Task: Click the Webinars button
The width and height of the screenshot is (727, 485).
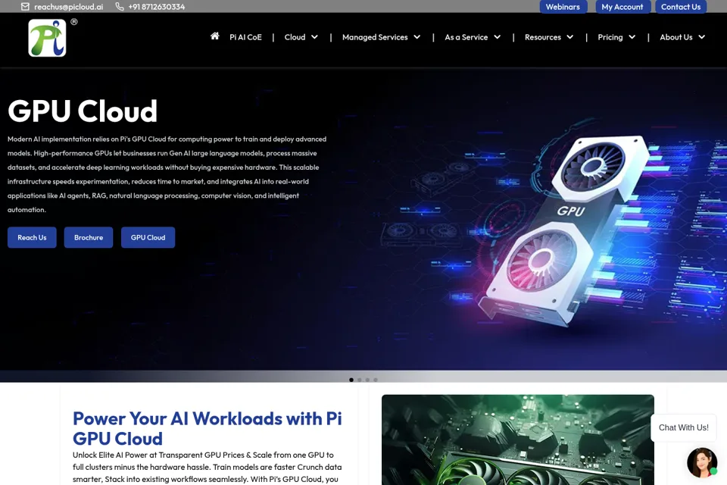Action: click(563, 7)
